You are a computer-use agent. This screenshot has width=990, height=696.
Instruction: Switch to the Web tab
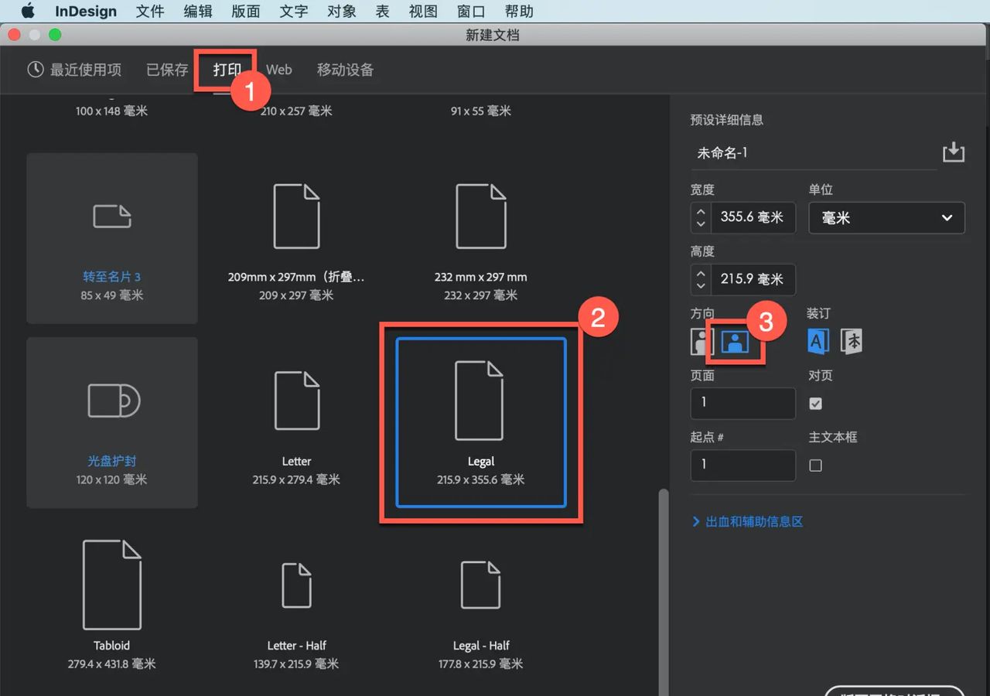tap(278, 70)
